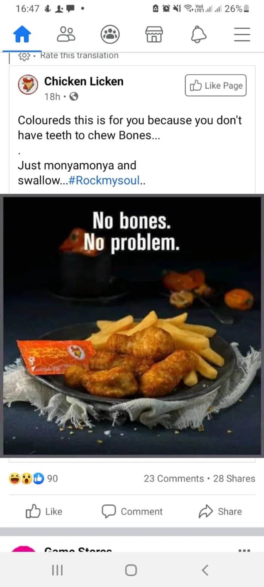264x587 pixels.
Task: View the 28 Shares list
Action: [234, 478]
